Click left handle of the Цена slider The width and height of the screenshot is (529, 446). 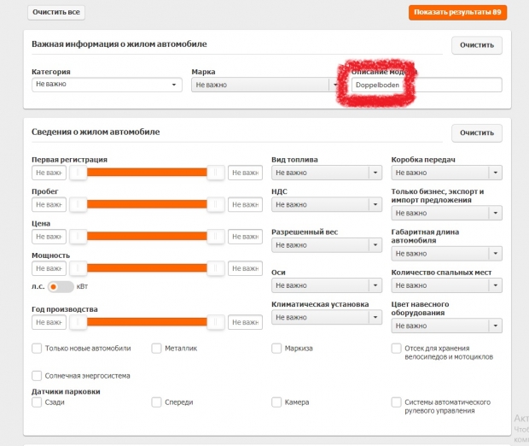(x=78, y=236)
